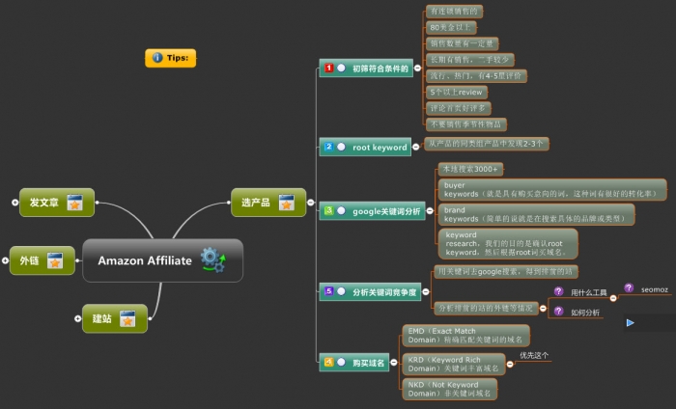Select the 80美金以上 node
The width and height of the screenshot is (676, 409).
click(x=451, y=28)
